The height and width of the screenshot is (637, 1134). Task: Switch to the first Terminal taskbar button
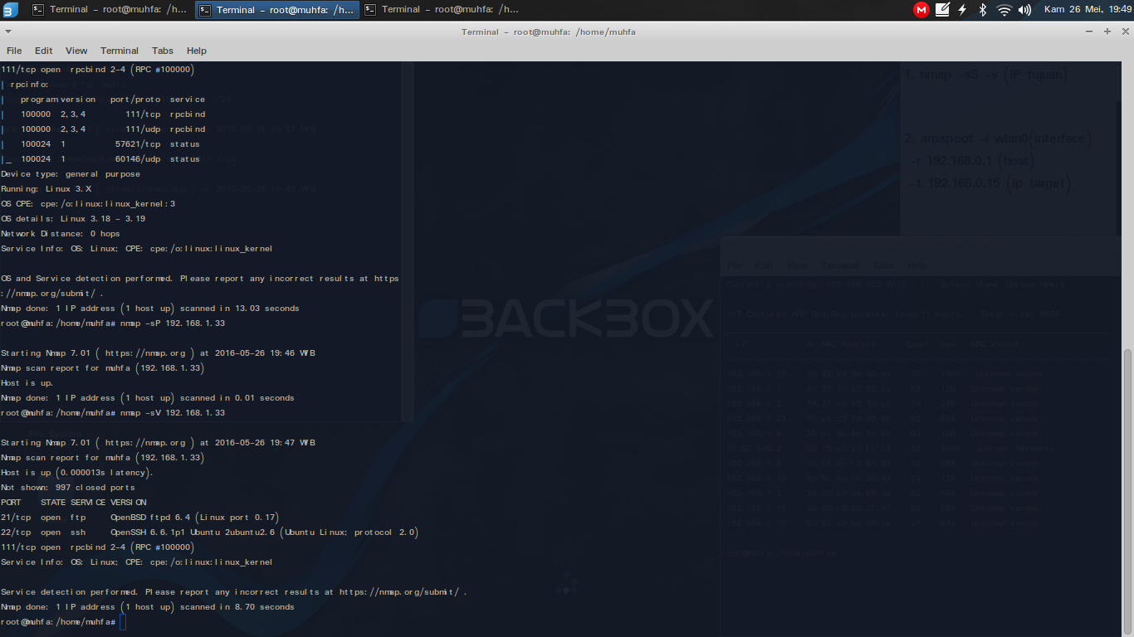[110, 10]
